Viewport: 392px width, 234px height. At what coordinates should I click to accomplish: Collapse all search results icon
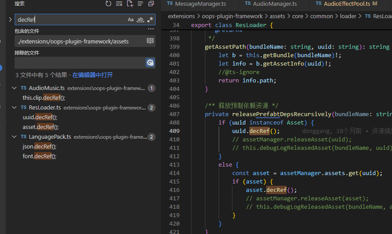point(151,4)
